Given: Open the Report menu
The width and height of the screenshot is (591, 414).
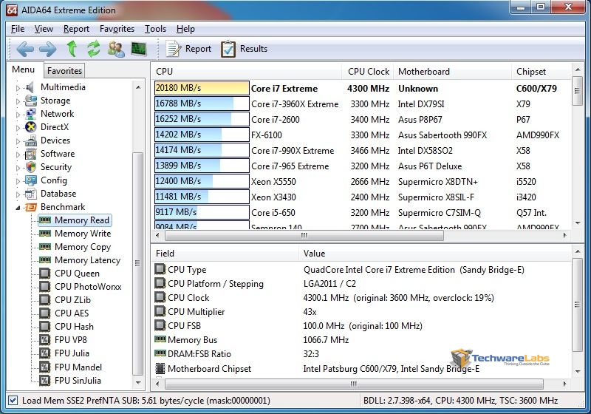Looking at the screenshot, I should 76,29.
